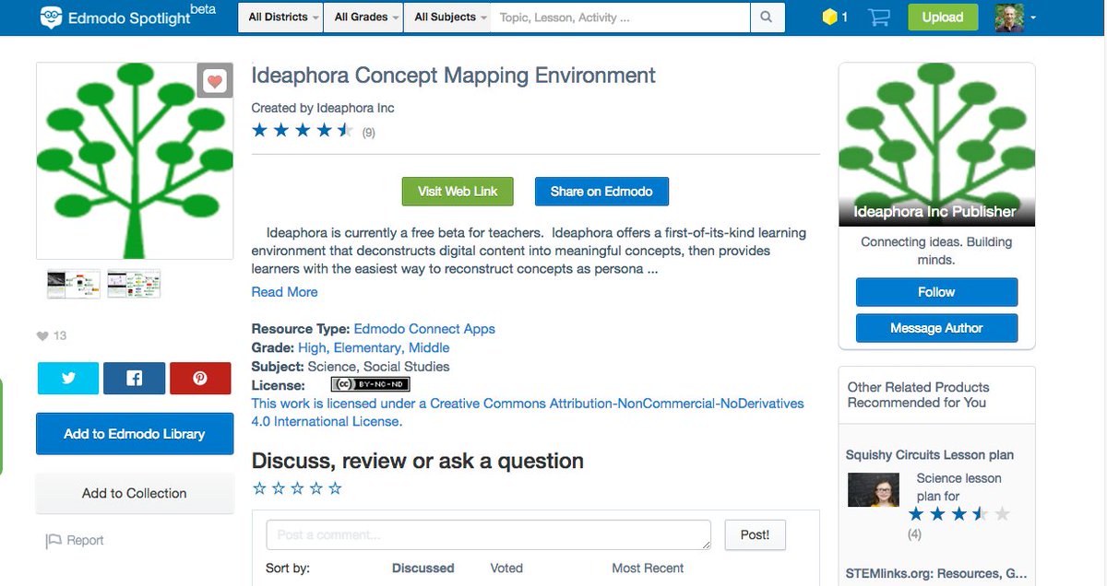Viewport: 1107px width, 586px height.
Task: Open the High grade link
Action: pos(314,347)
